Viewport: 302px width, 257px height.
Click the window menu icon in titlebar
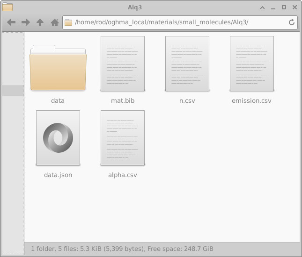pyautogui.click(x=7, y=7)
